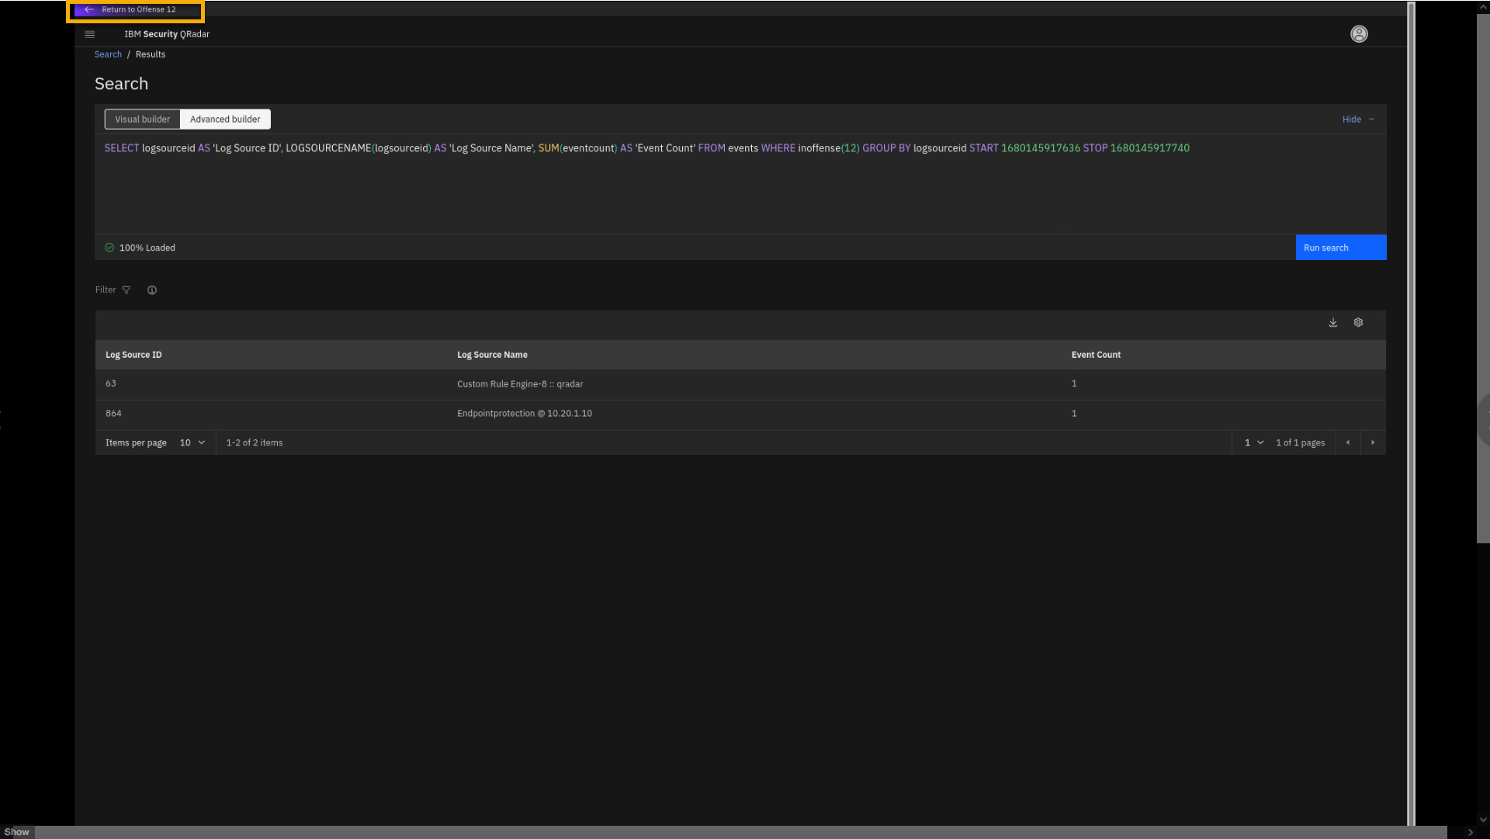The height and width of the screenshot is (839, 1490).
Task: Switch to Advanced builder mode
Action: point(225,120)
